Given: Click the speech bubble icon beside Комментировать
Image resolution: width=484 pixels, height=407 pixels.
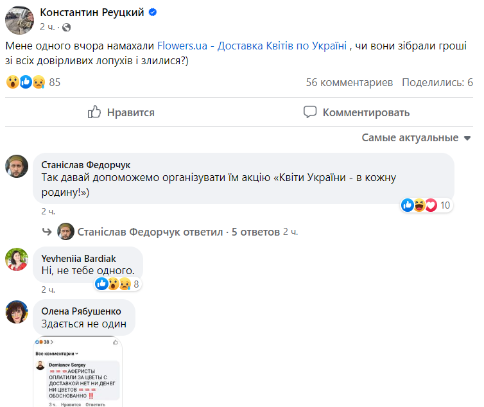Looking at the screenshot, I should (x=310, y=112).
